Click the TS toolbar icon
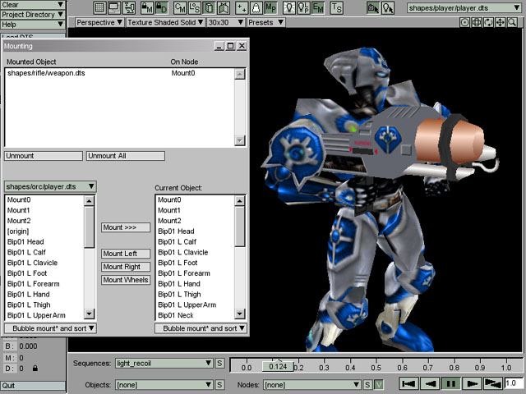The width and height of the screenshot is (526, 394). [336, 8]
